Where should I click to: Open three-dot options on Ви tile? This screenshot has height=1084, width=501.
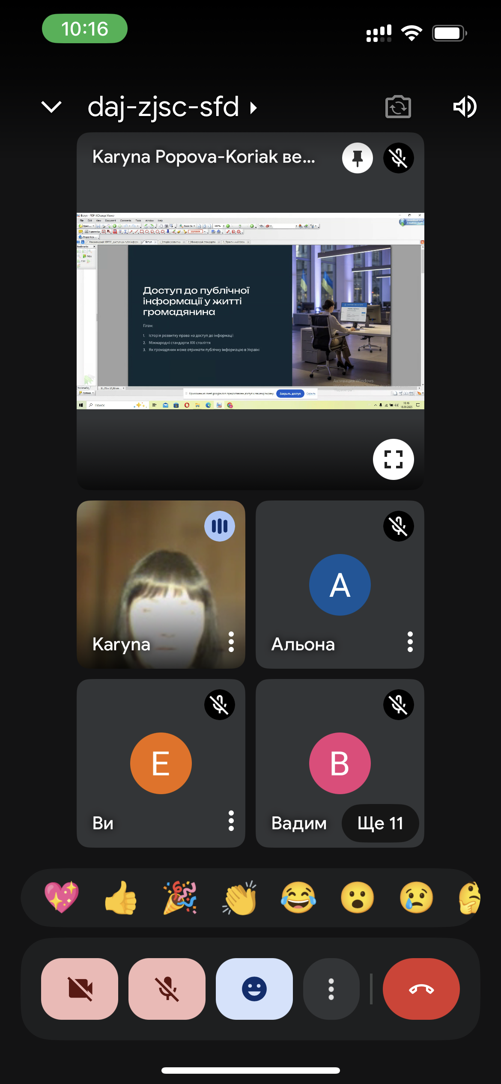click(x=231, y=821)
